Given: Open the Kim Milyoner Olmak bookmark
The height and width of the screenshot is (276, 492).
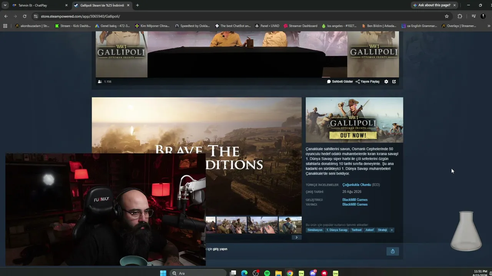Looking at the screenshot, I should coord(152,26).
